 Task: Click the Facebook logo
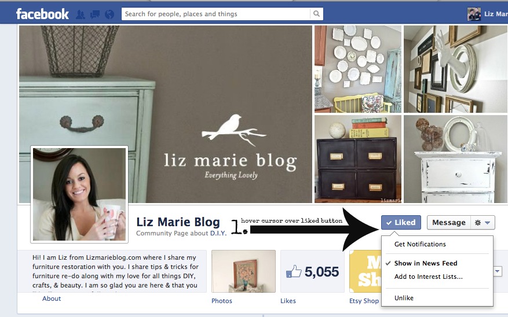42,14
